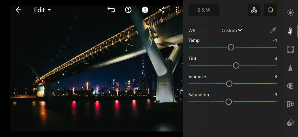Open the three-dot overflow menu

[x=177, y=10]
